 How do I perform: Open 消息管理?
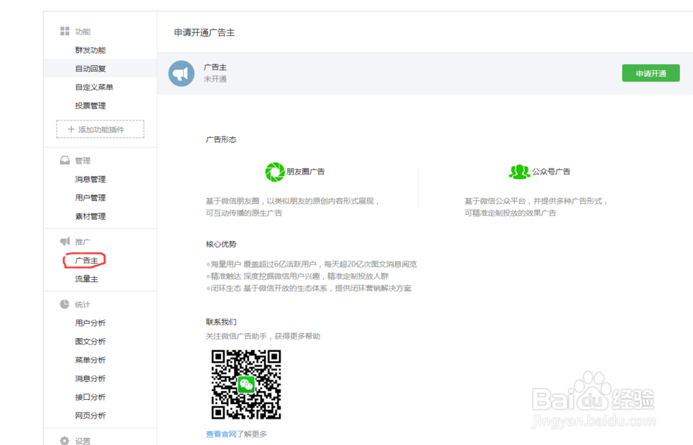pyautogui.click(x=90, y=179)
